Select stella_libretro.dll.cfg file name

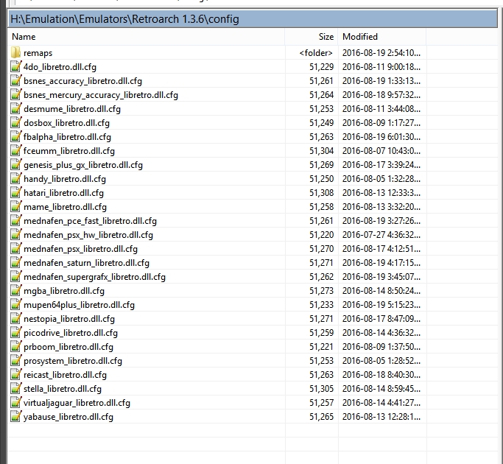[x=63, y=389]
